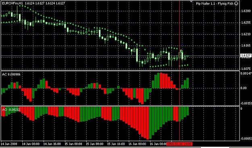Click the 1.6255 price scale label
This screenshot has width=252, height=148.
(x=246, y=23)
